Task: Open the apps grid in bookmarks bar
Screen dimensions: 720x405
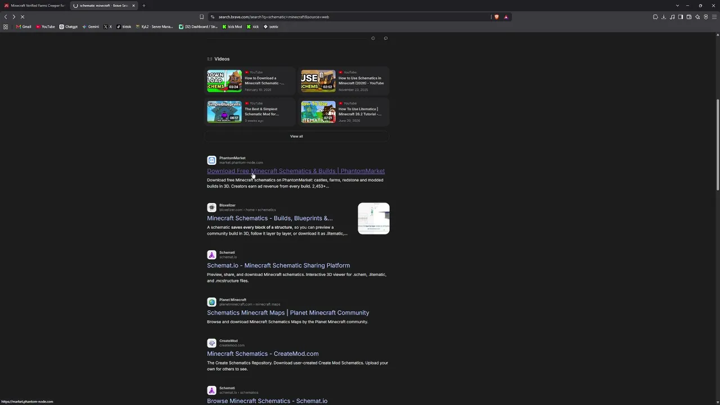Action: click(x=6, y=26)
